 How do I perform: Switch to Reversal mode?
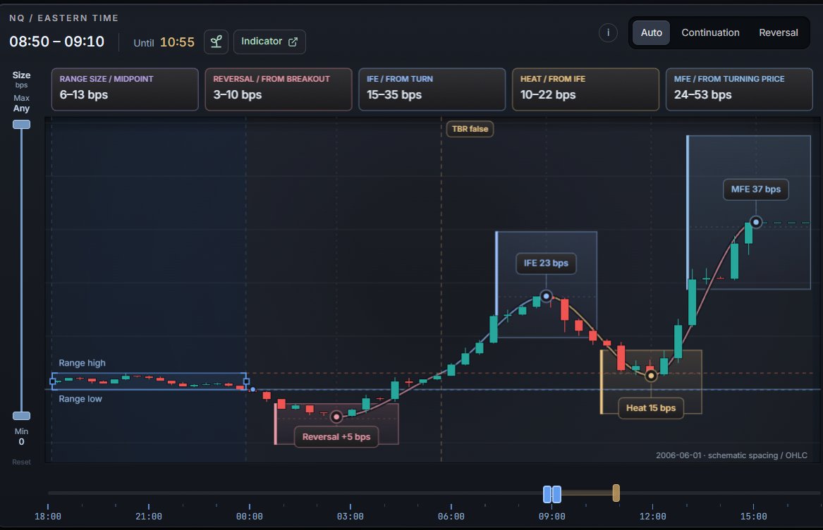tap(778, 32)
